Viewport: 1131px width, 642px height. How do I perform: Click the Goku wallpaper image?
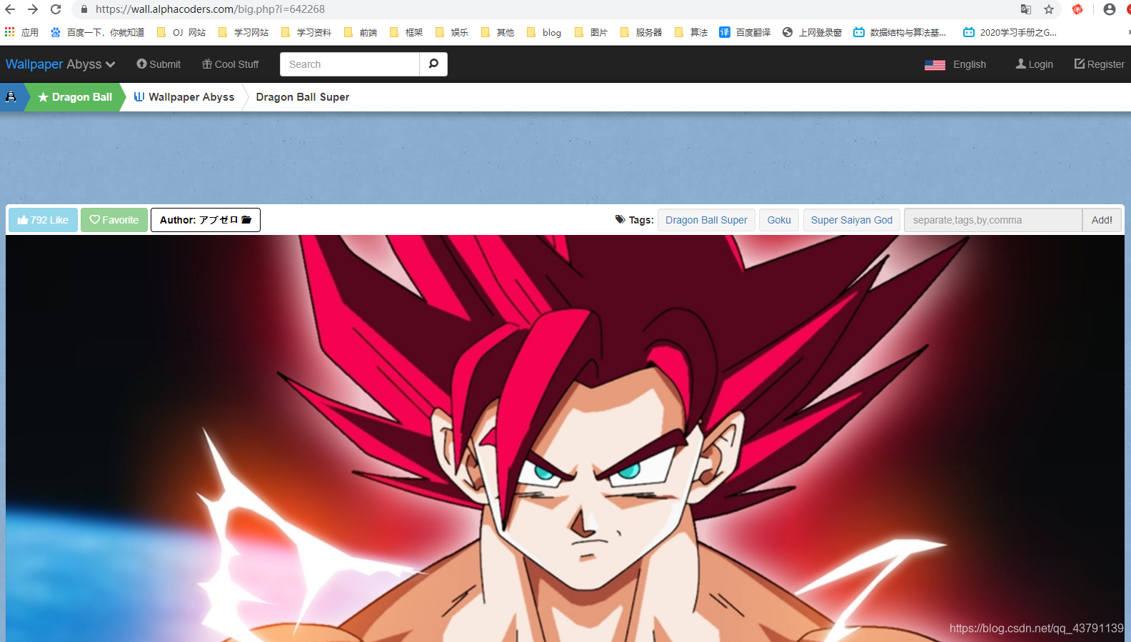565,438
